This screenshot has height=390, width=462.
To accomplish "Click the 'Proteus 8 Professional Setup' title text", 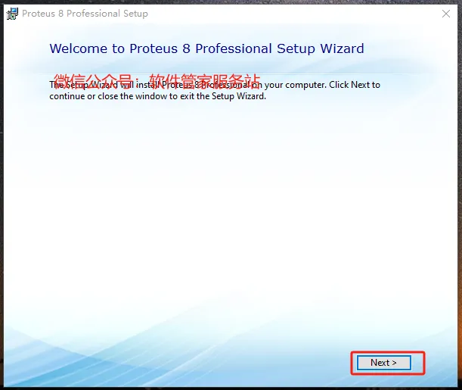I will 85,14.
